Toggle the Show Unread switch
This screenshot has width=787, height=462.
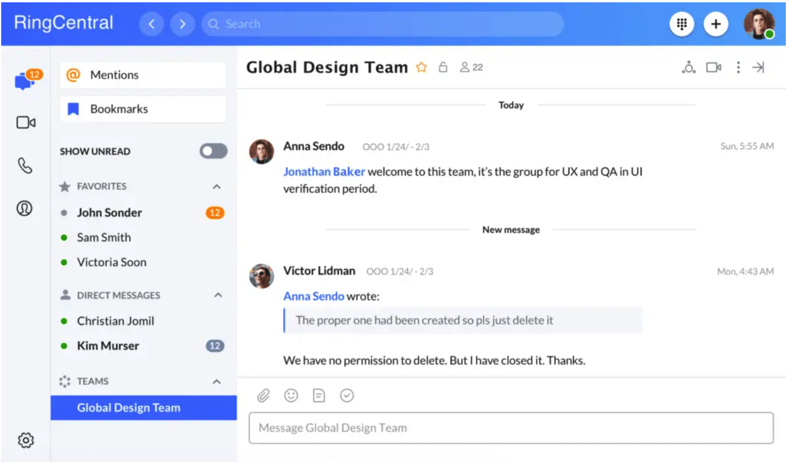(213, 151)
